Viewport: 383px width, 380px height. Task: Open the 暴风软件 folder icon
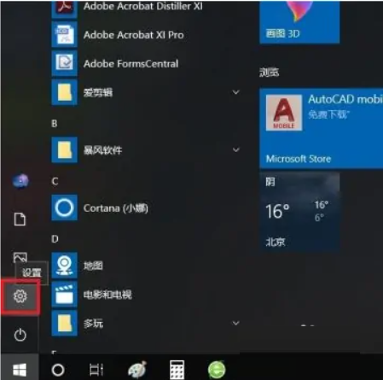[x=65, y=150]
